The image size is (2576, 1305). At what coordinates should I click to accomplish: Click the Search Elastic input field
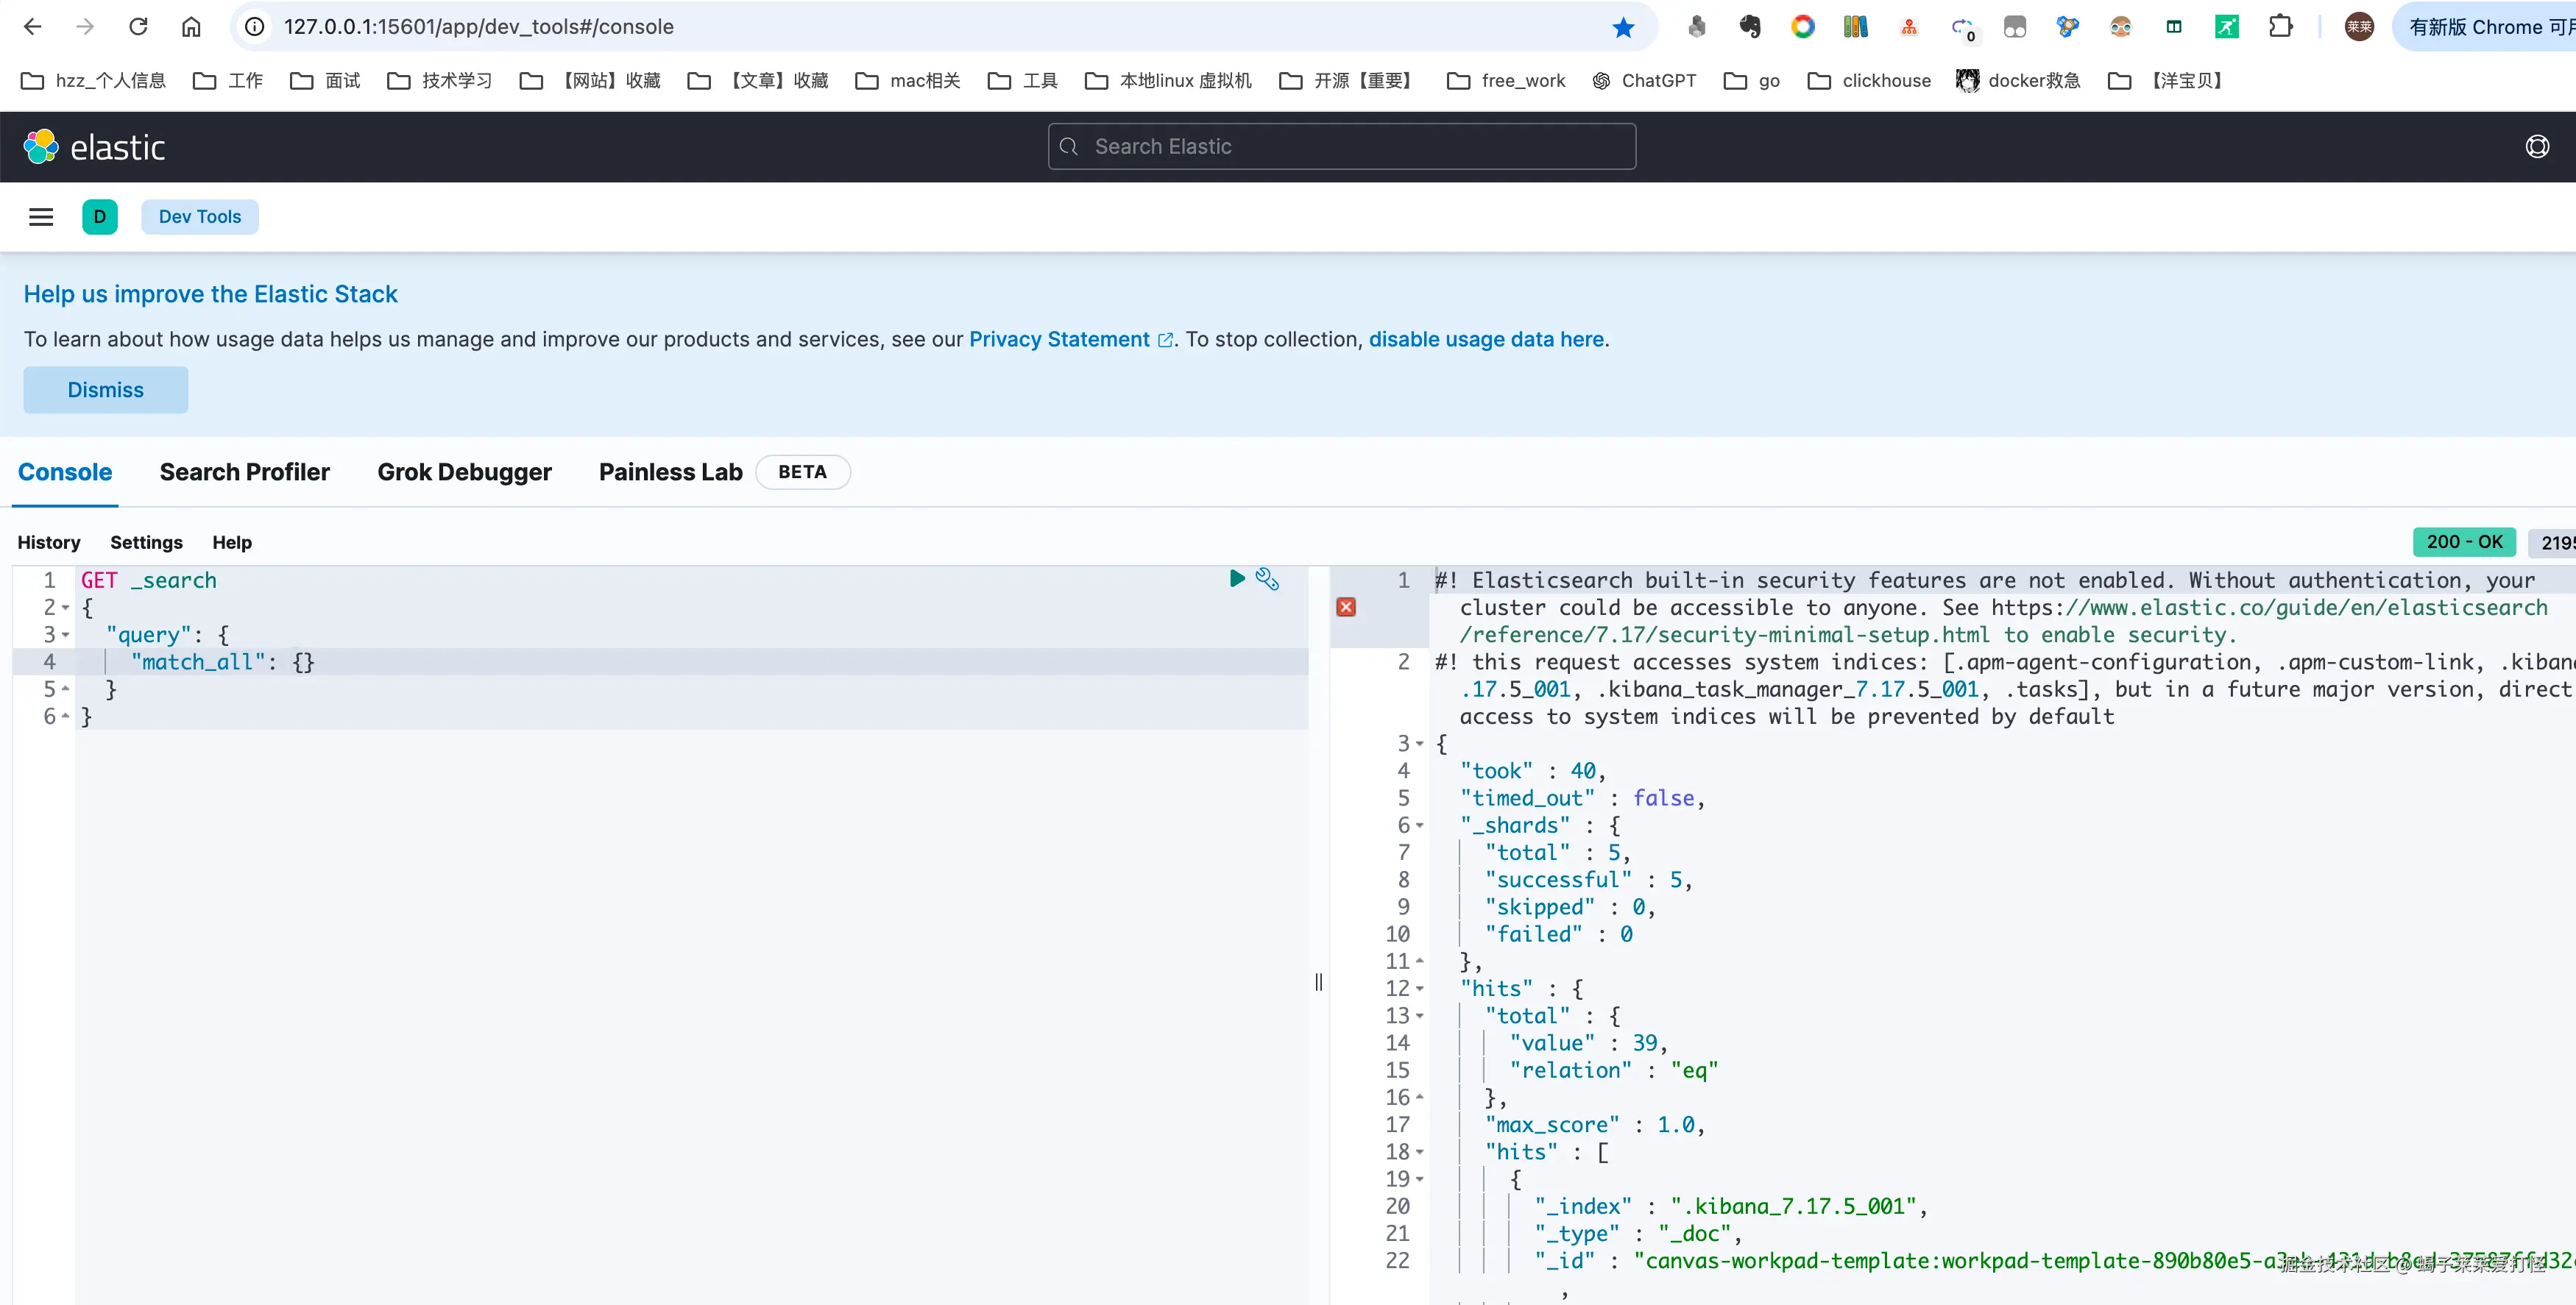tap(1341, 147)
